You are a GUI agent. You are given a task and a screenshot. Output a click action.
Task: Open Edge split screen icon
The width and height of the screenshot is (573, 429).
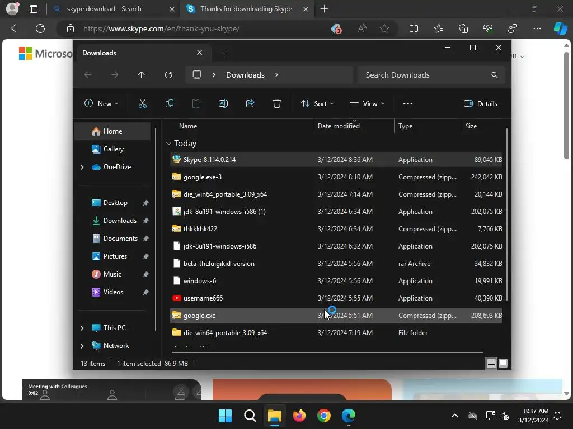pyautogui.click(x=414, y=28)
